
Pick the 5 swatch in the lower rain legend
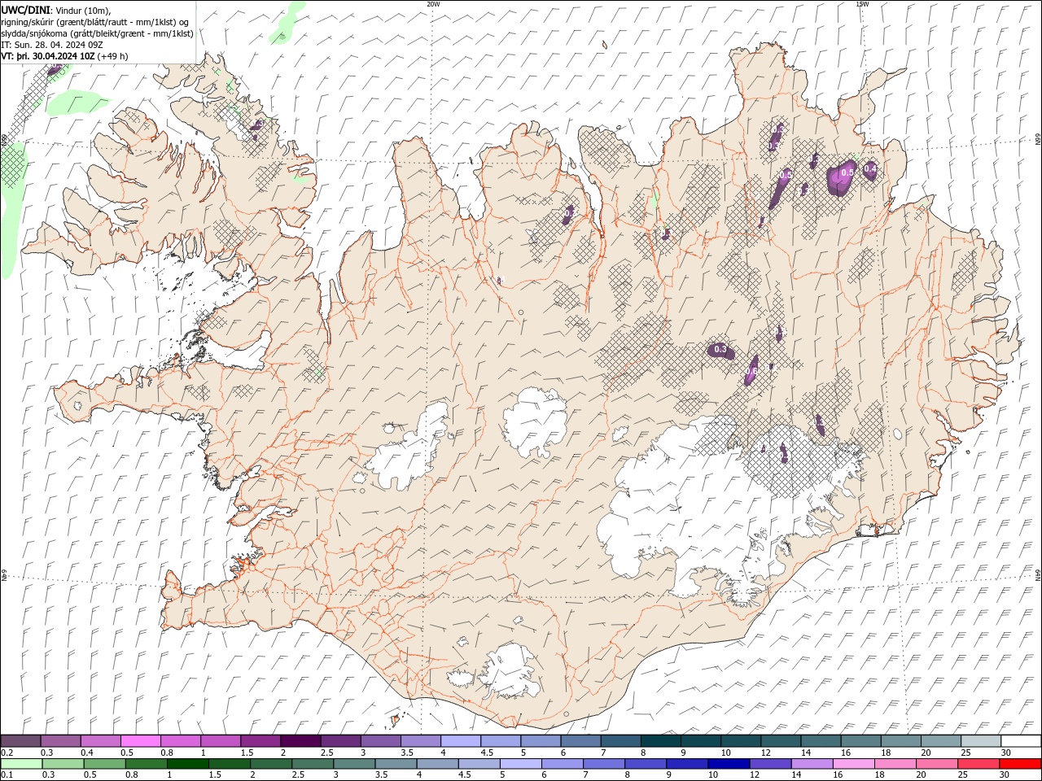click(x=521, y=763)
